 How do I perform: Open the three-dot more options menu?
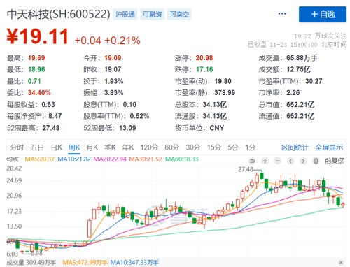(x=282, y=14)
